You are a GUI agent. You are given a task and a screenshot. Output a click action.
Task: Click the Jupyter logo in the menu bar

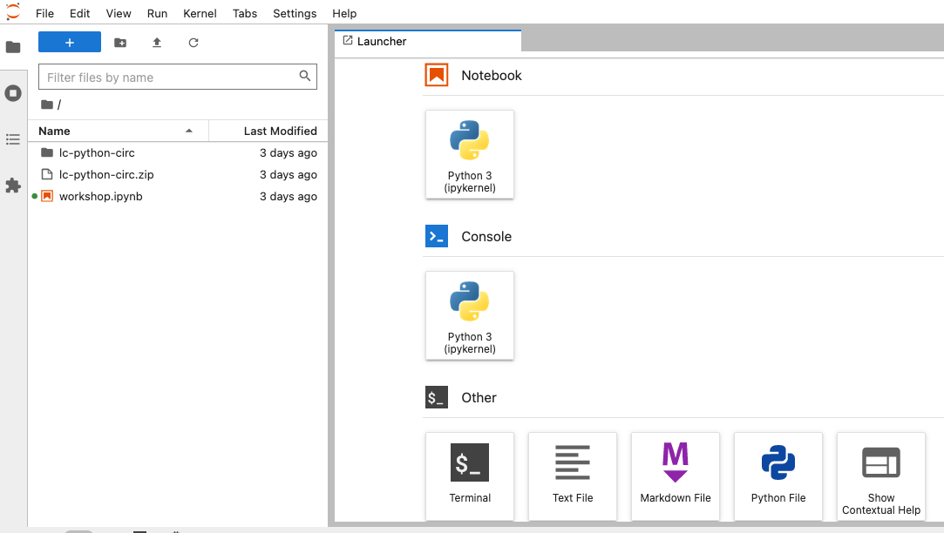point(12,13)
